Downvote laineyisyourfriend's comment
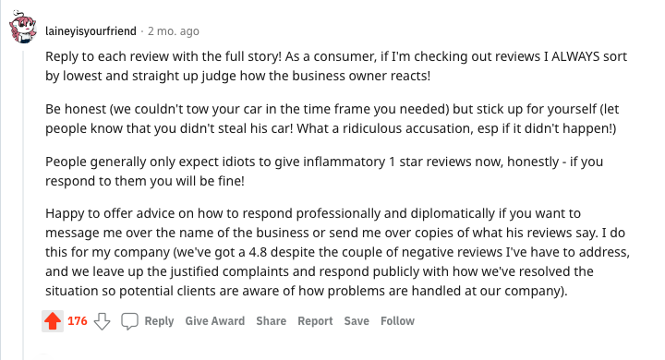 pyautogui.click(x=102, y=321)
